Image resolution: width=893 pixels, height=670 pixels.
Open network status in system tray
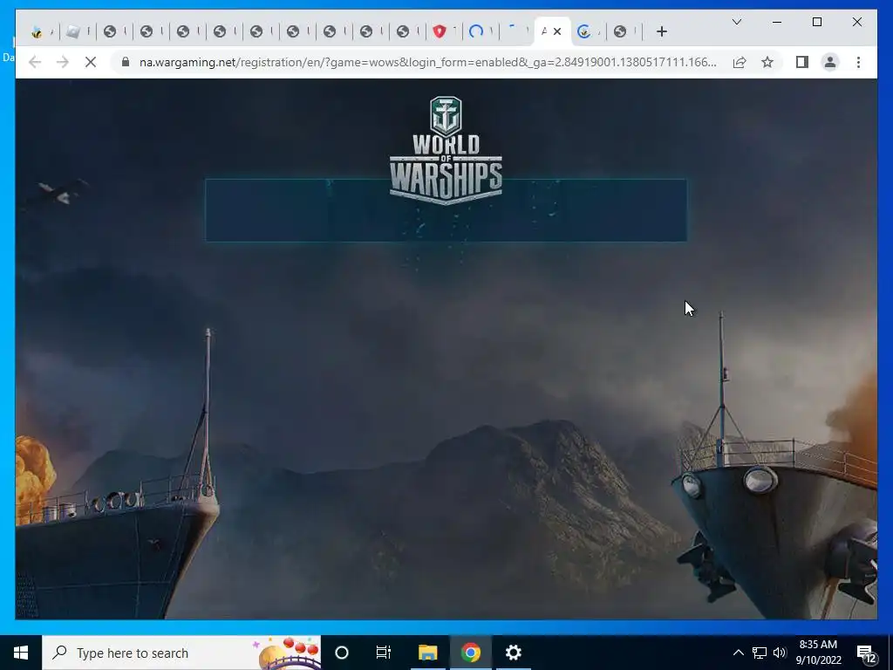(760, 653)
